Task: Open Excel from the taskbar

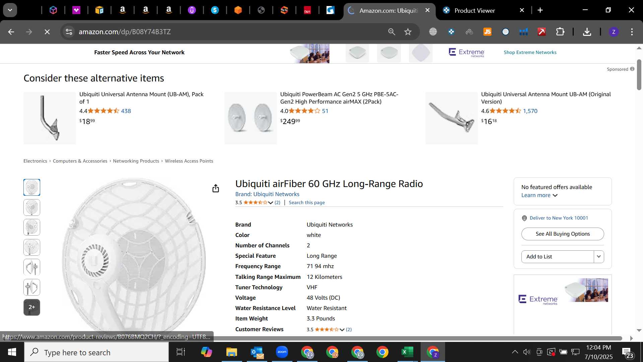Action: (x=407, y=352)
